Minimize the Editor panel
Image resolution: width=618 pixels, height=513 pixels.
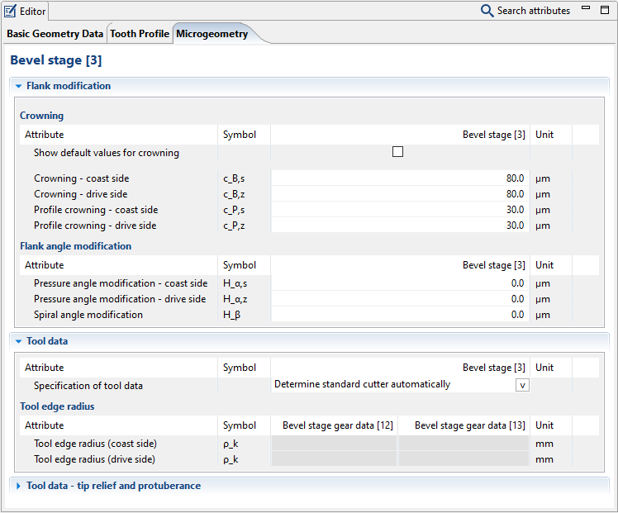[586, 9]
